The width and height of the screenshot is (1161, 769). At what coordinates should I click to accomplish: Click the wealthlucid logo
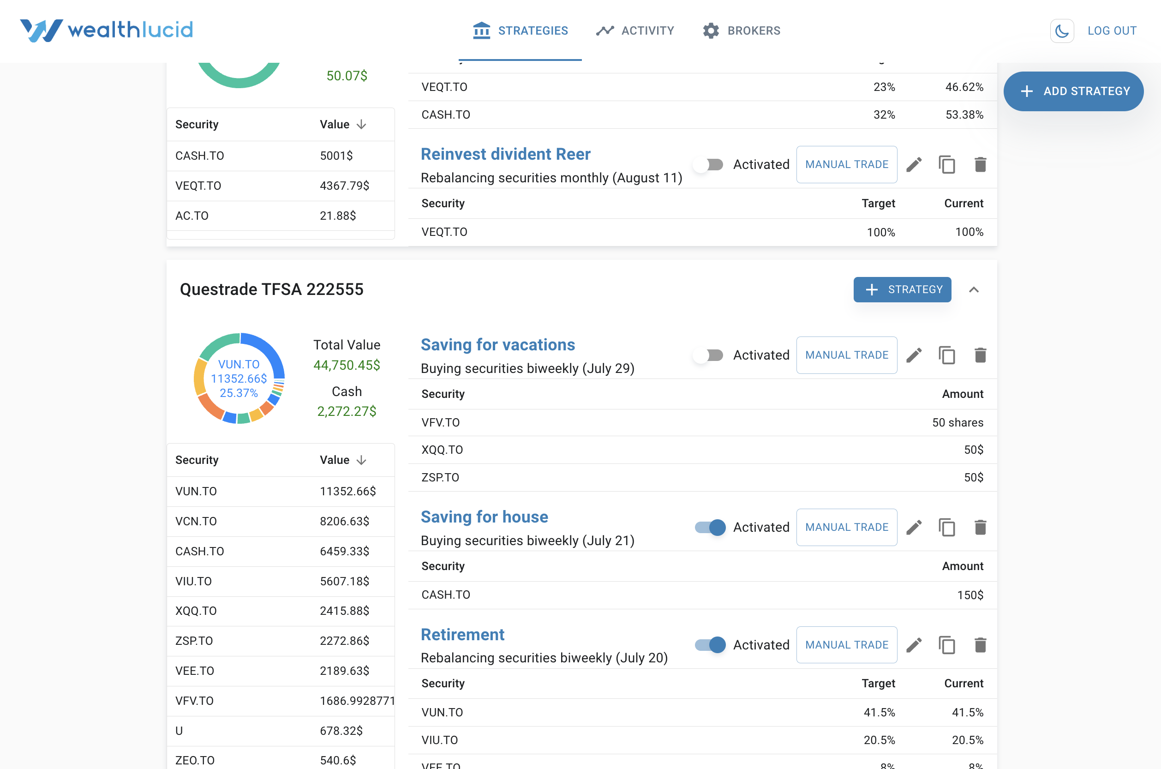107,30
